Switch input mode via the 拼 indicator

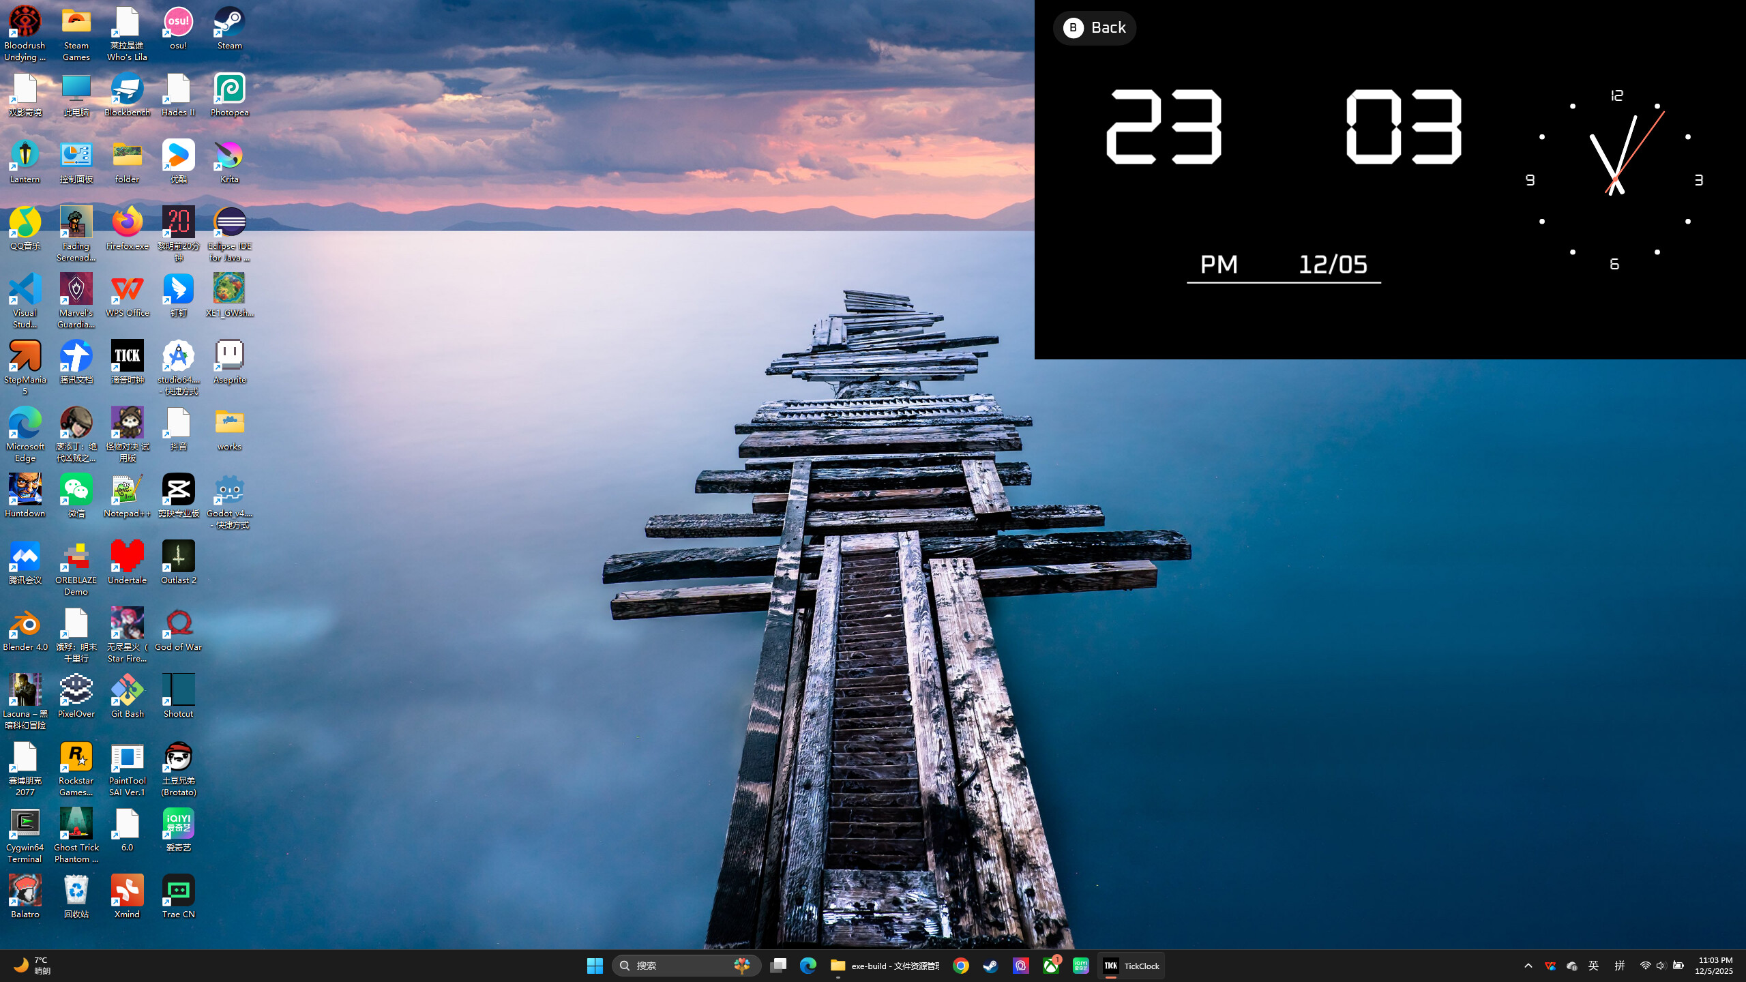point(1618,966)
